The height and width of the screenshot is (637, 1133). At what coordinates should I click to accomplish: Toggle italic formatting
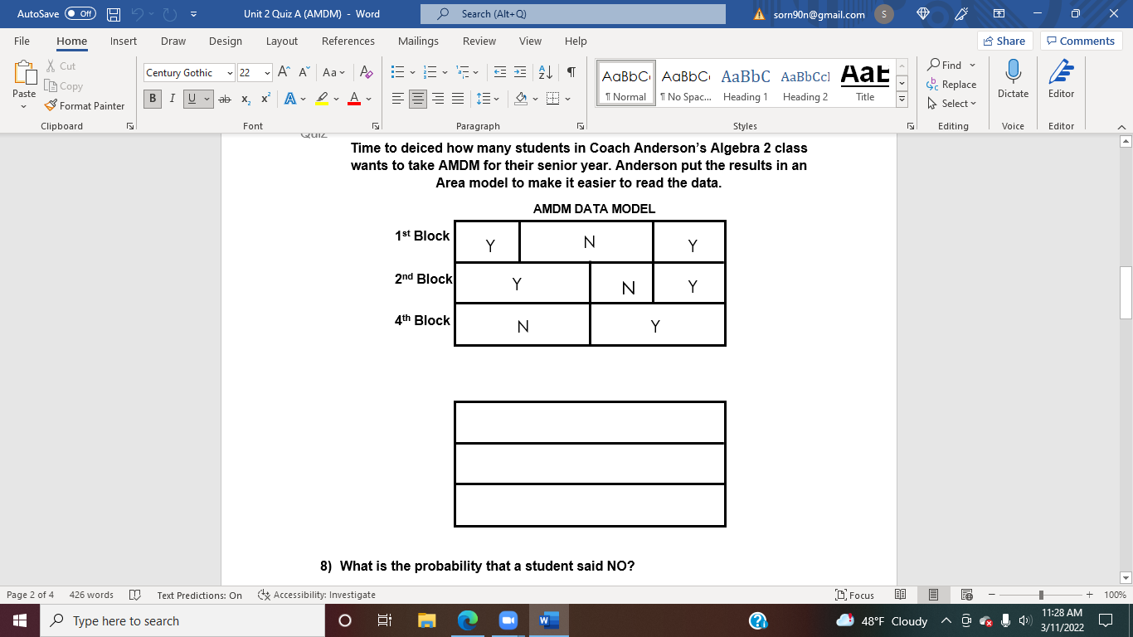172,99
